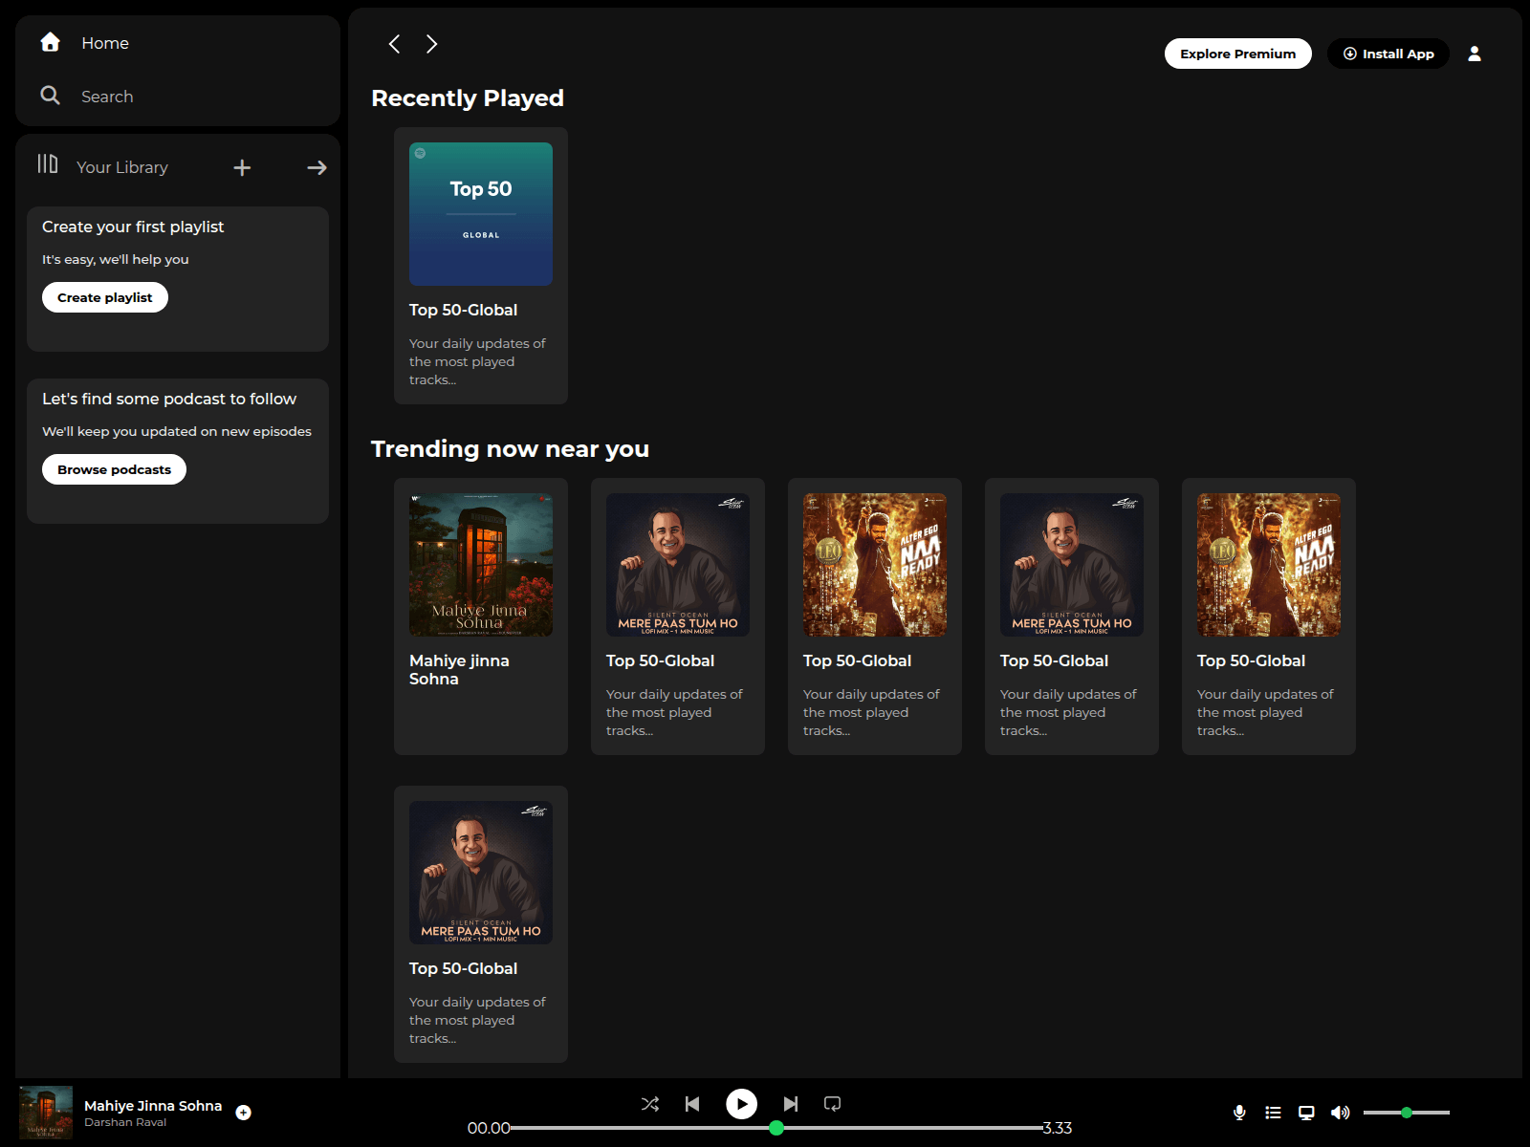Click the plus icon to add a playlist

[242, 168]
